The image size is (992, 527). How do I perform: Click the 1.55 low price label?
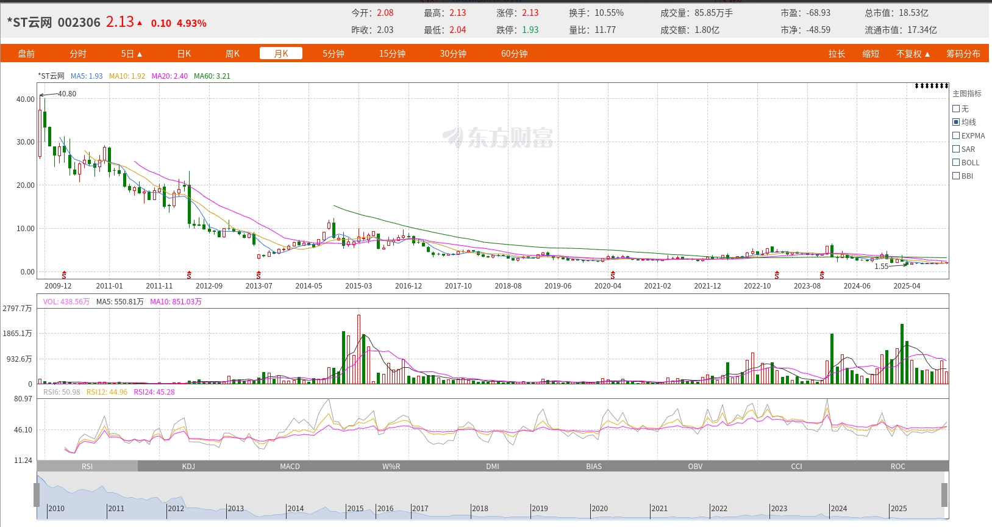click(882, 267)
